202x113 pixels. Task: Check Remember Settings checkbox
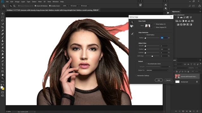[x=136, y=76]
